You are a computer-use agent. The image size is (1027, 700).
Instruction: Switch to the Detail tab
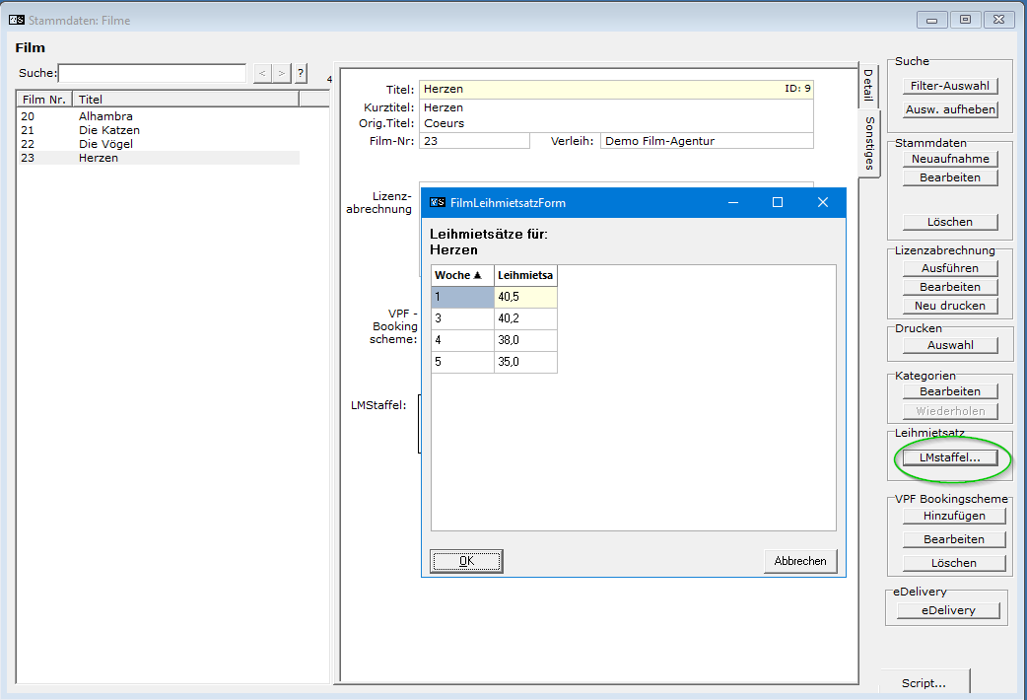(x=868, y=86)
